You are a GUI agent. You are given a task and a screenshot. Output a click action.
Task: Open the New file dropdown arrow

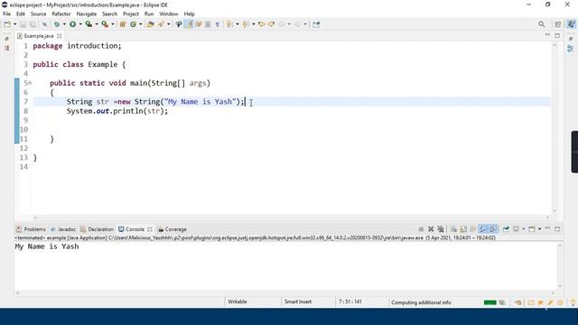point(14,24)
